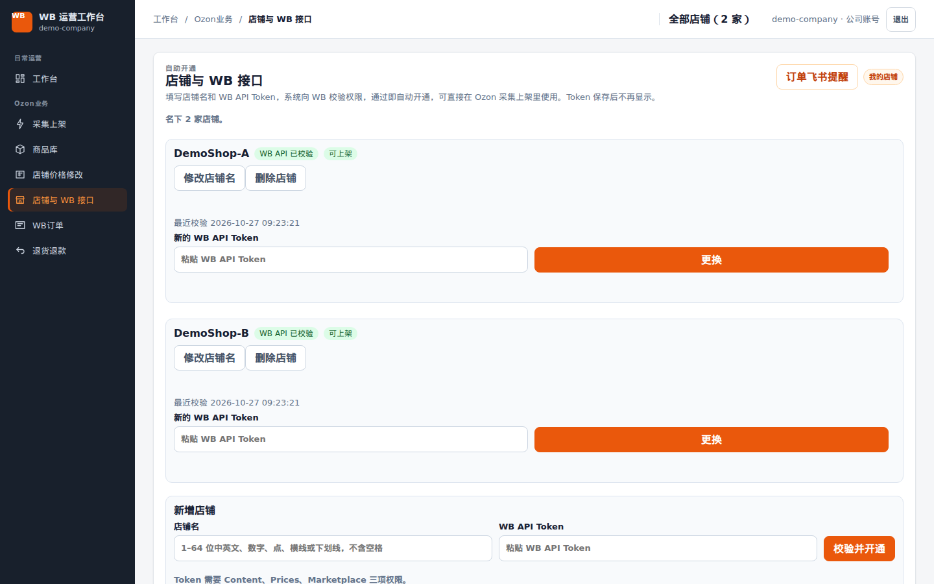Click the 全部店铺（2 家）header text
The image size is (934, 584).
[x=709, y=19]
